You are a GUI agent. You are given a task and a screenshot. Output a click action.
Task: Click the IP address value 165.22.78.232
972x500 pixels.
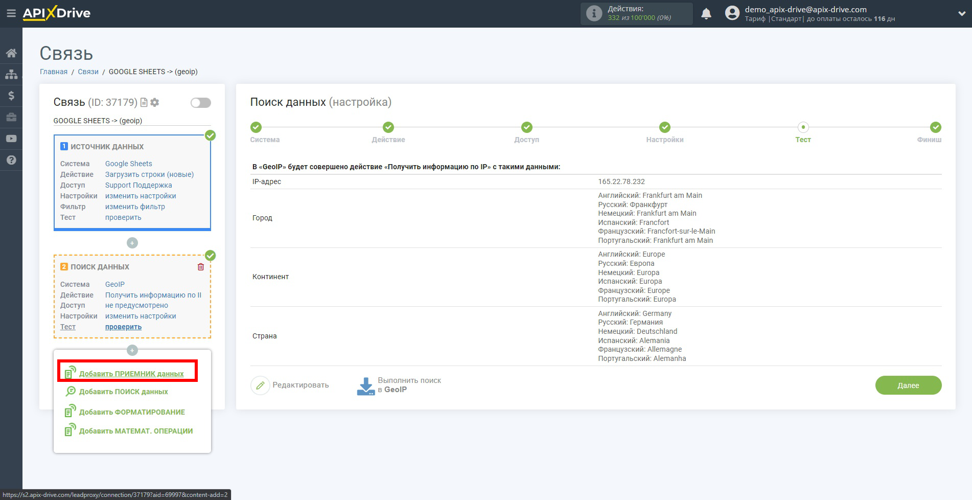(621, 181)
